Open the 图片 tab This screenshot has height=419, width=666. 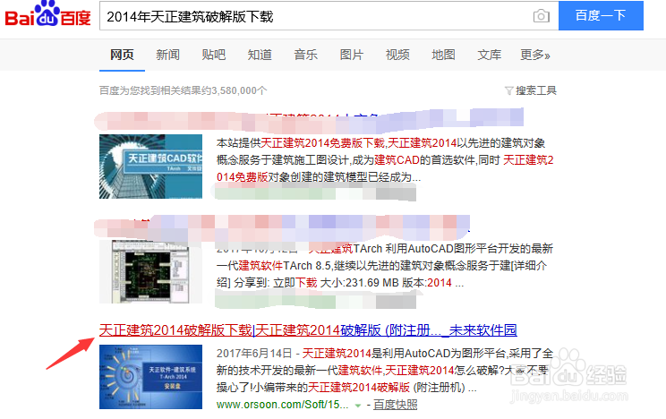click(351, 55)
